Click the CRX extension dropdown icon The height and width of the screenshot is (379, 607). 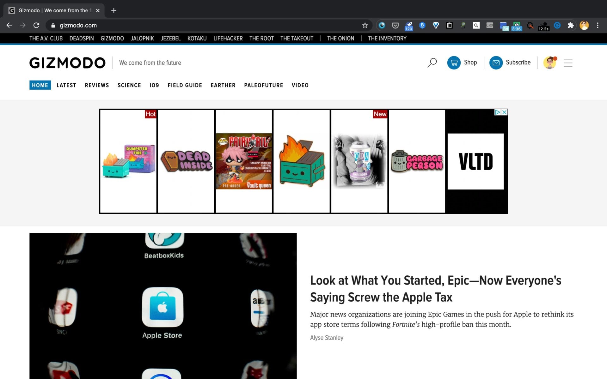tap(489, 25)
